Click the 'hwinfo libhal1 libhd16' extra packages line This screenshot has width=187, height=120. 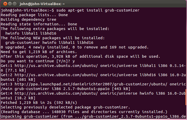pos(31,33)
